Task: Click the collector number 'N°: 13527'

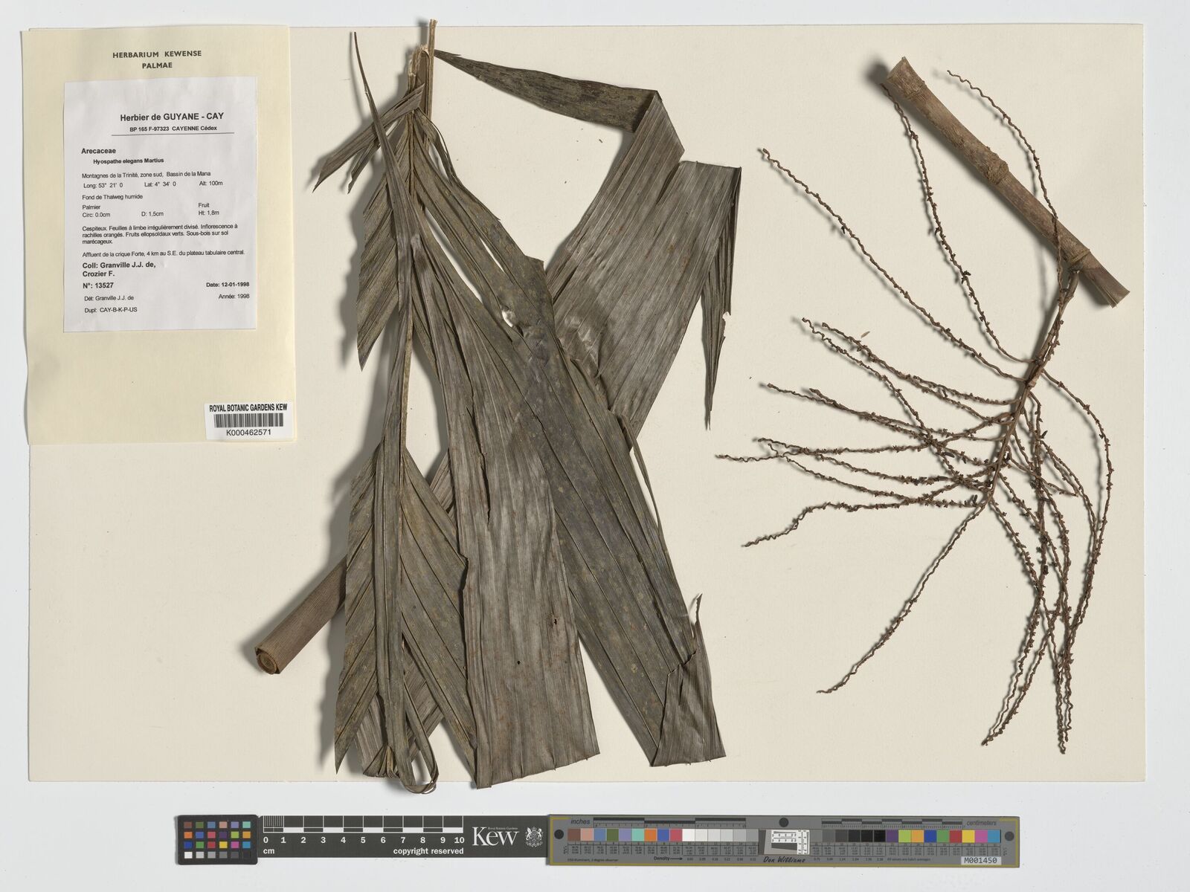Action: click(98, 285)
